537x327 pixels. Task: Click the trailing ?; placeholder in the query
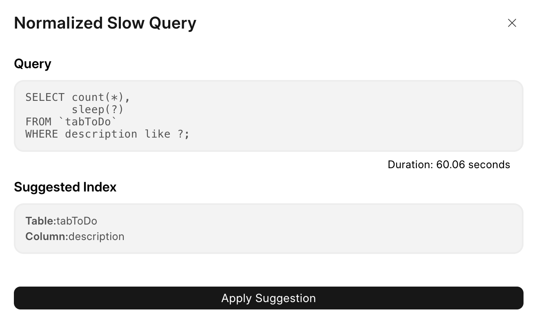coord(183,134)
